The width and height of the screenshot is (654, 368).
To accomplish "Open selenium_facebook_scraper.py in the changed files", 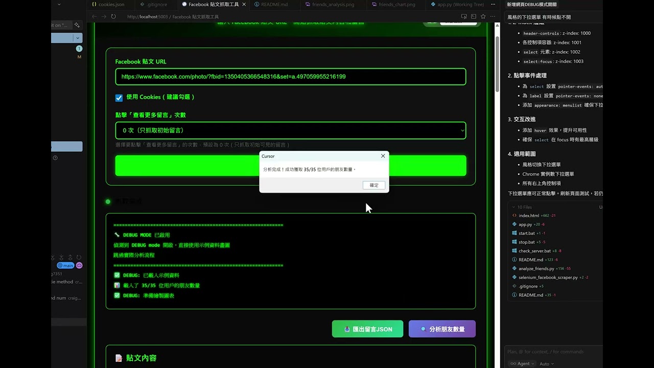I will click(x=548, y=278).
